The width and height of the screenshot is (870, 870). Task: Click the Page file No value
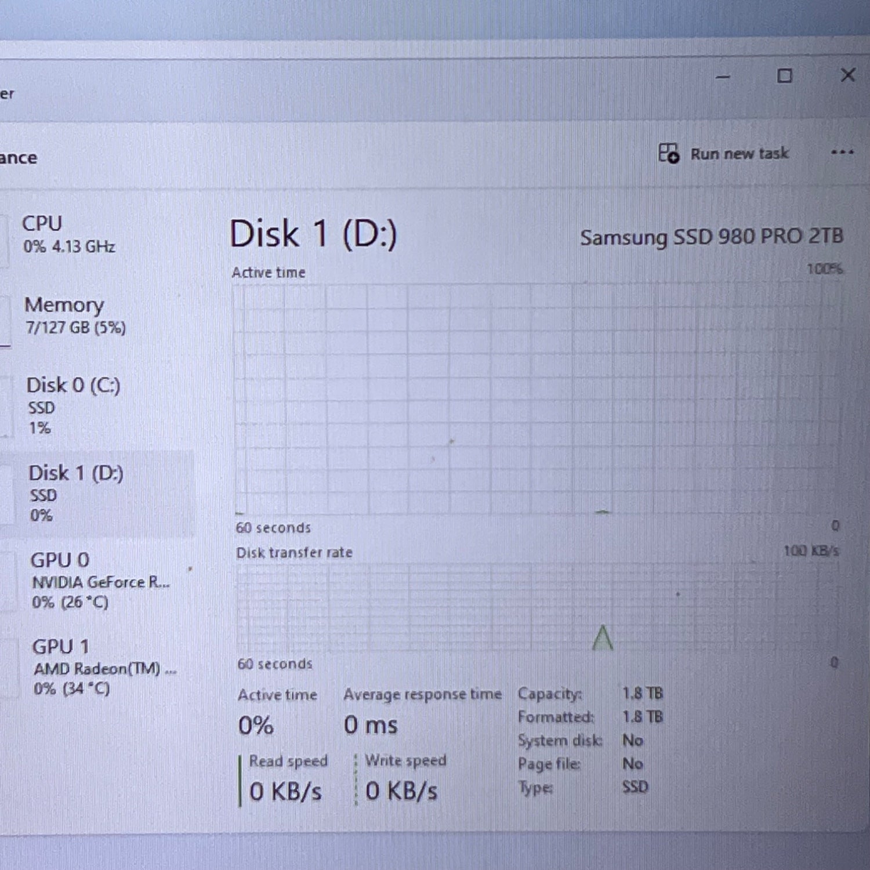click(633, 763)
